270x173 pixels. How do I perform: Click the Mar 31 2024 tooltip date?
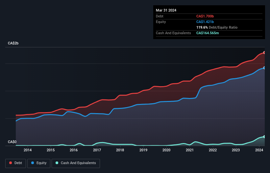coord(166,10)
